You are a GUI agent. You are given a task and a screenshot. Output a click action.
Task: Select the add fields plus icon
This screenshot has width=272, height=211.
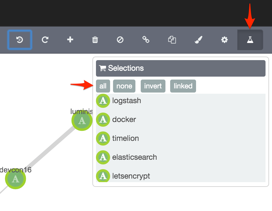click(70, 40)
